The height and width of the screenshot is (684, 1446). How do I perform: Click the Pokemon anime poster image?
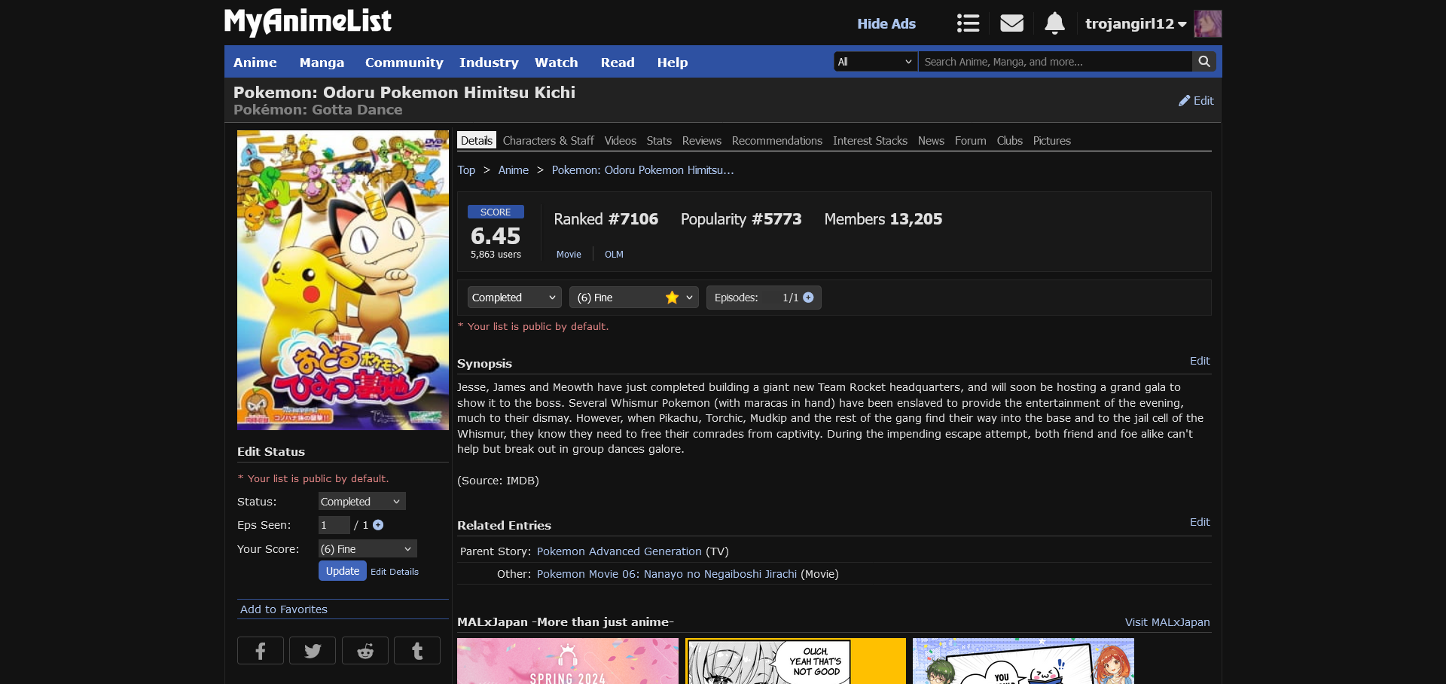[x=343, y=280]
